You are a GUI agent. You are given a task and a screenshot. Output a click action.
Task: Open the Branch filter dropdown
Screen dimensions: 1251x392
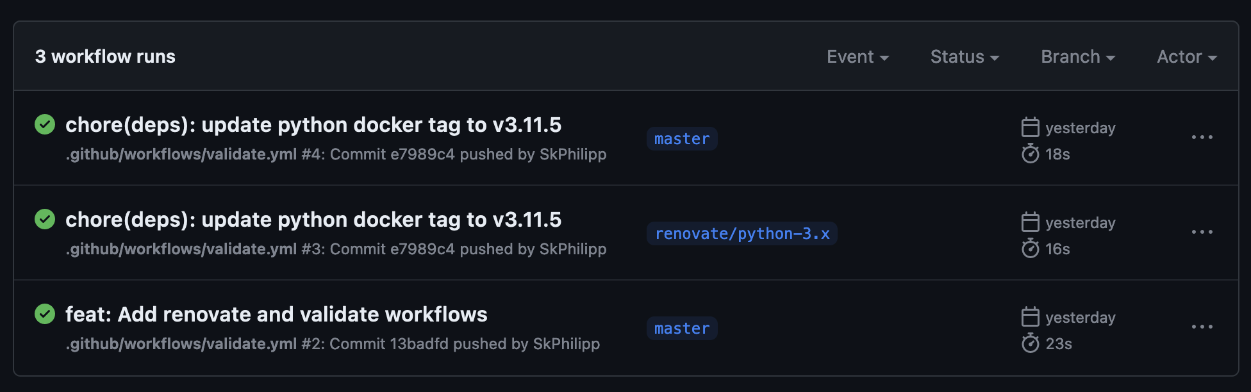pos(1076,56)
